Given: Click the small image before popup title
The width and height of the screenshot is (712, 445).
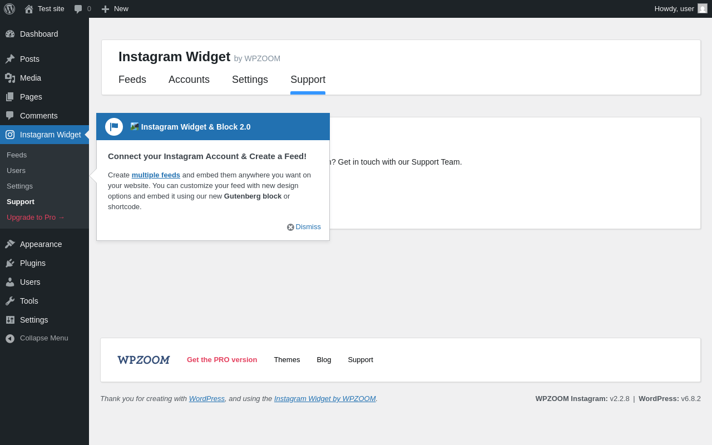Looking at the screenshot, I should click(135, 126).
